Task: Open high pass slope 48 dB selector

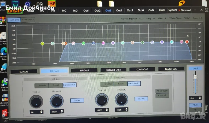Action: click(x=62, y=112)
